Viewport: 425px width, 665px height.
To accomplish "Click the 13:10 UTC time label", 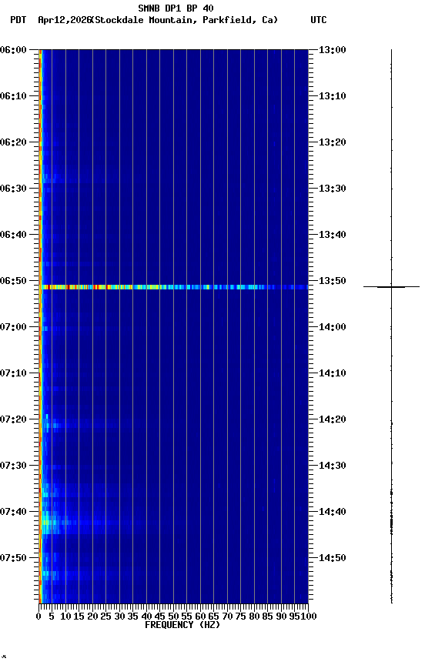I will (333, 96).
